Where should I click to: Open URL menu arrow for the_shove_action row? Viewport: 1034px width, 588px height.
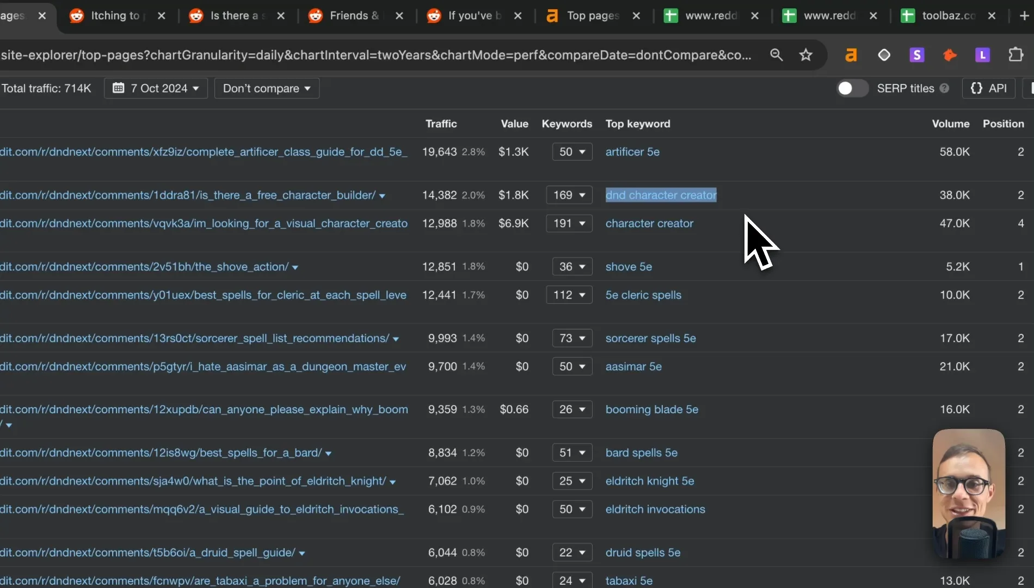point(295,268)
